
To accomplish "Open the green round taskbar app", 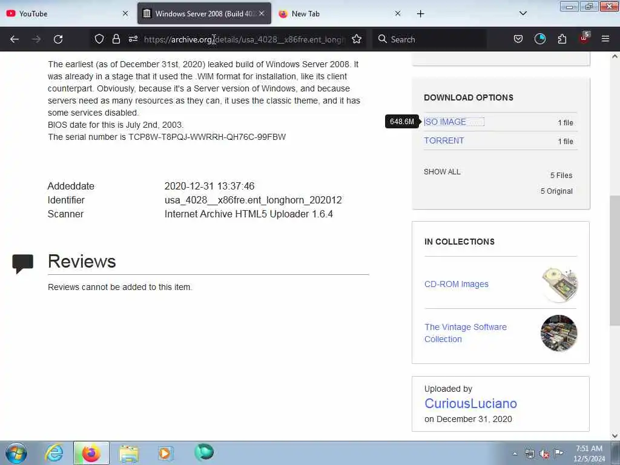I will tap(204, 452).
